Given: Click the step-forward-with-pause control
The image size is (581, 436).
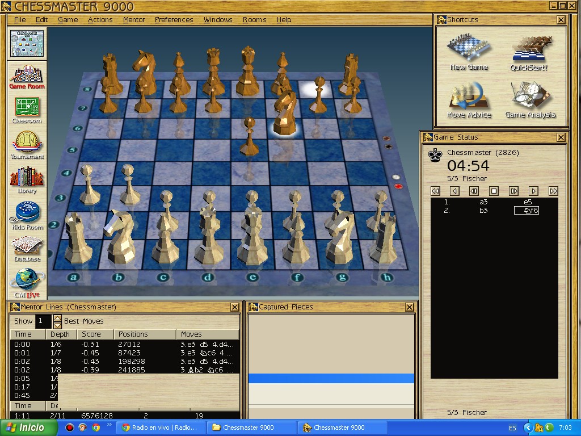Looking at the screenshot, I should 513,191.
